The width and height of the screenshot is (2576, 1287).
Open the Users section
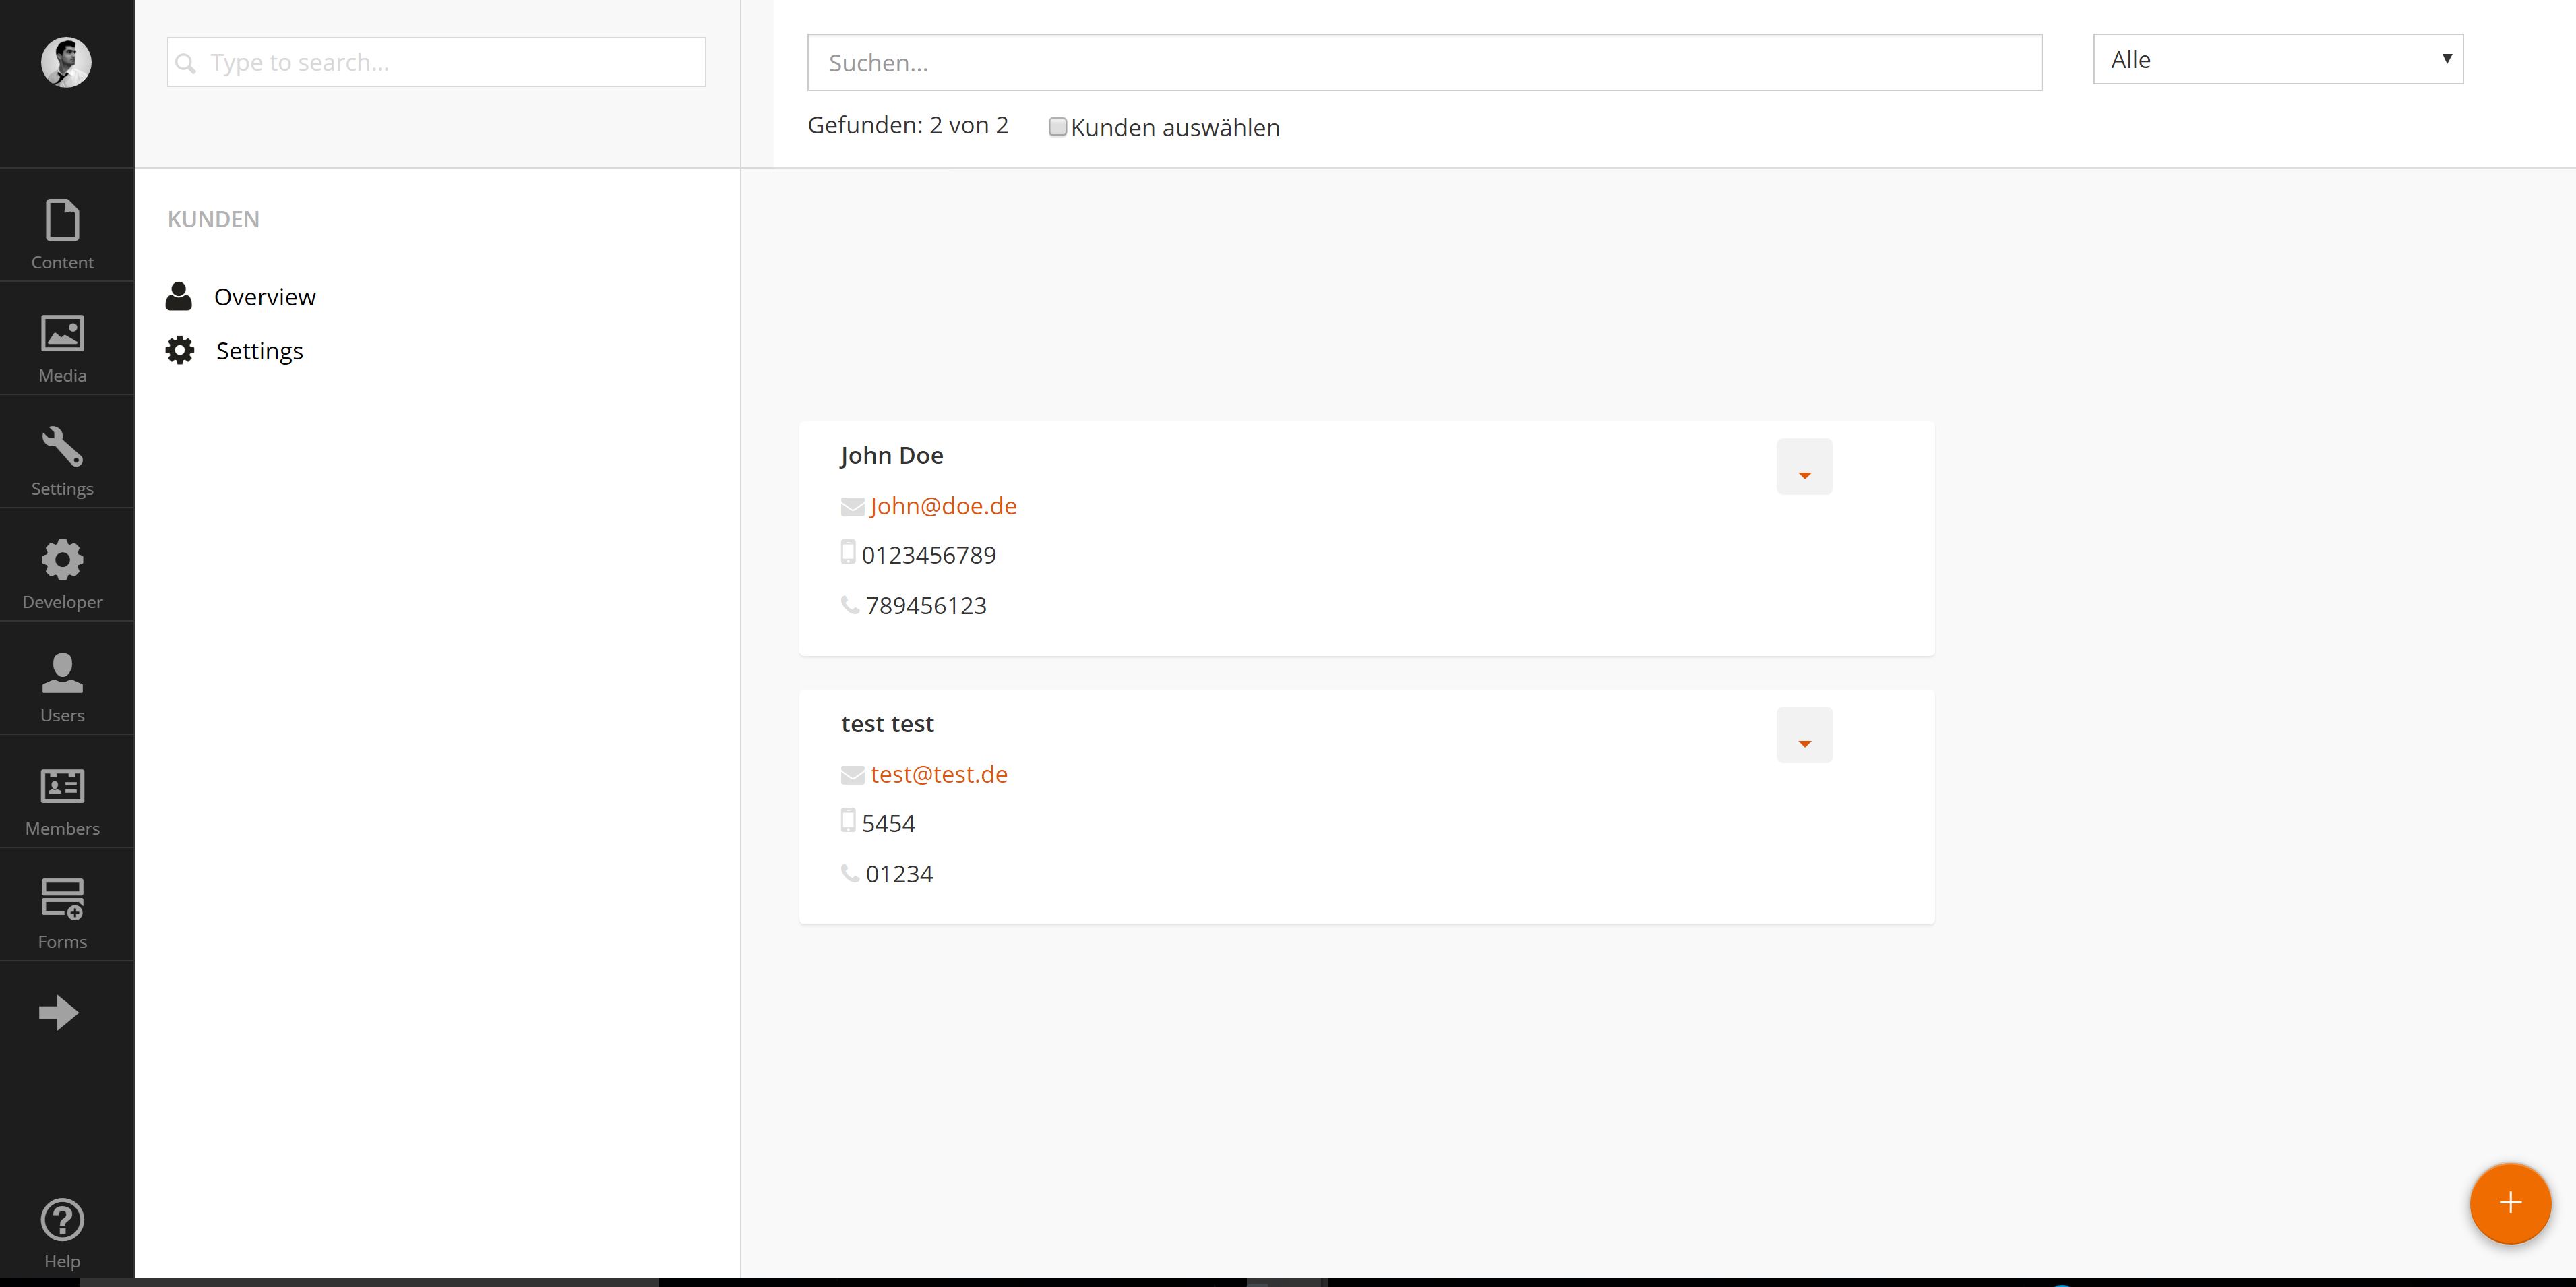click(x=62, y=687)
